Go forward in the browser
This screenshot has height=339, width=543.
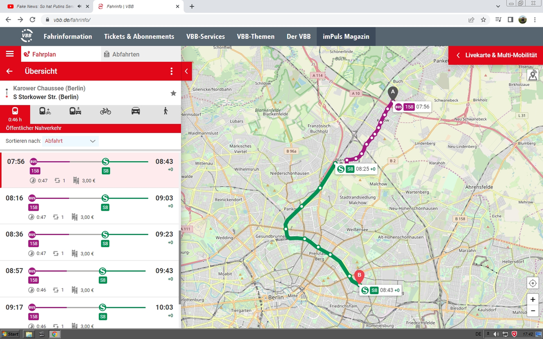(x=20, y=19)
